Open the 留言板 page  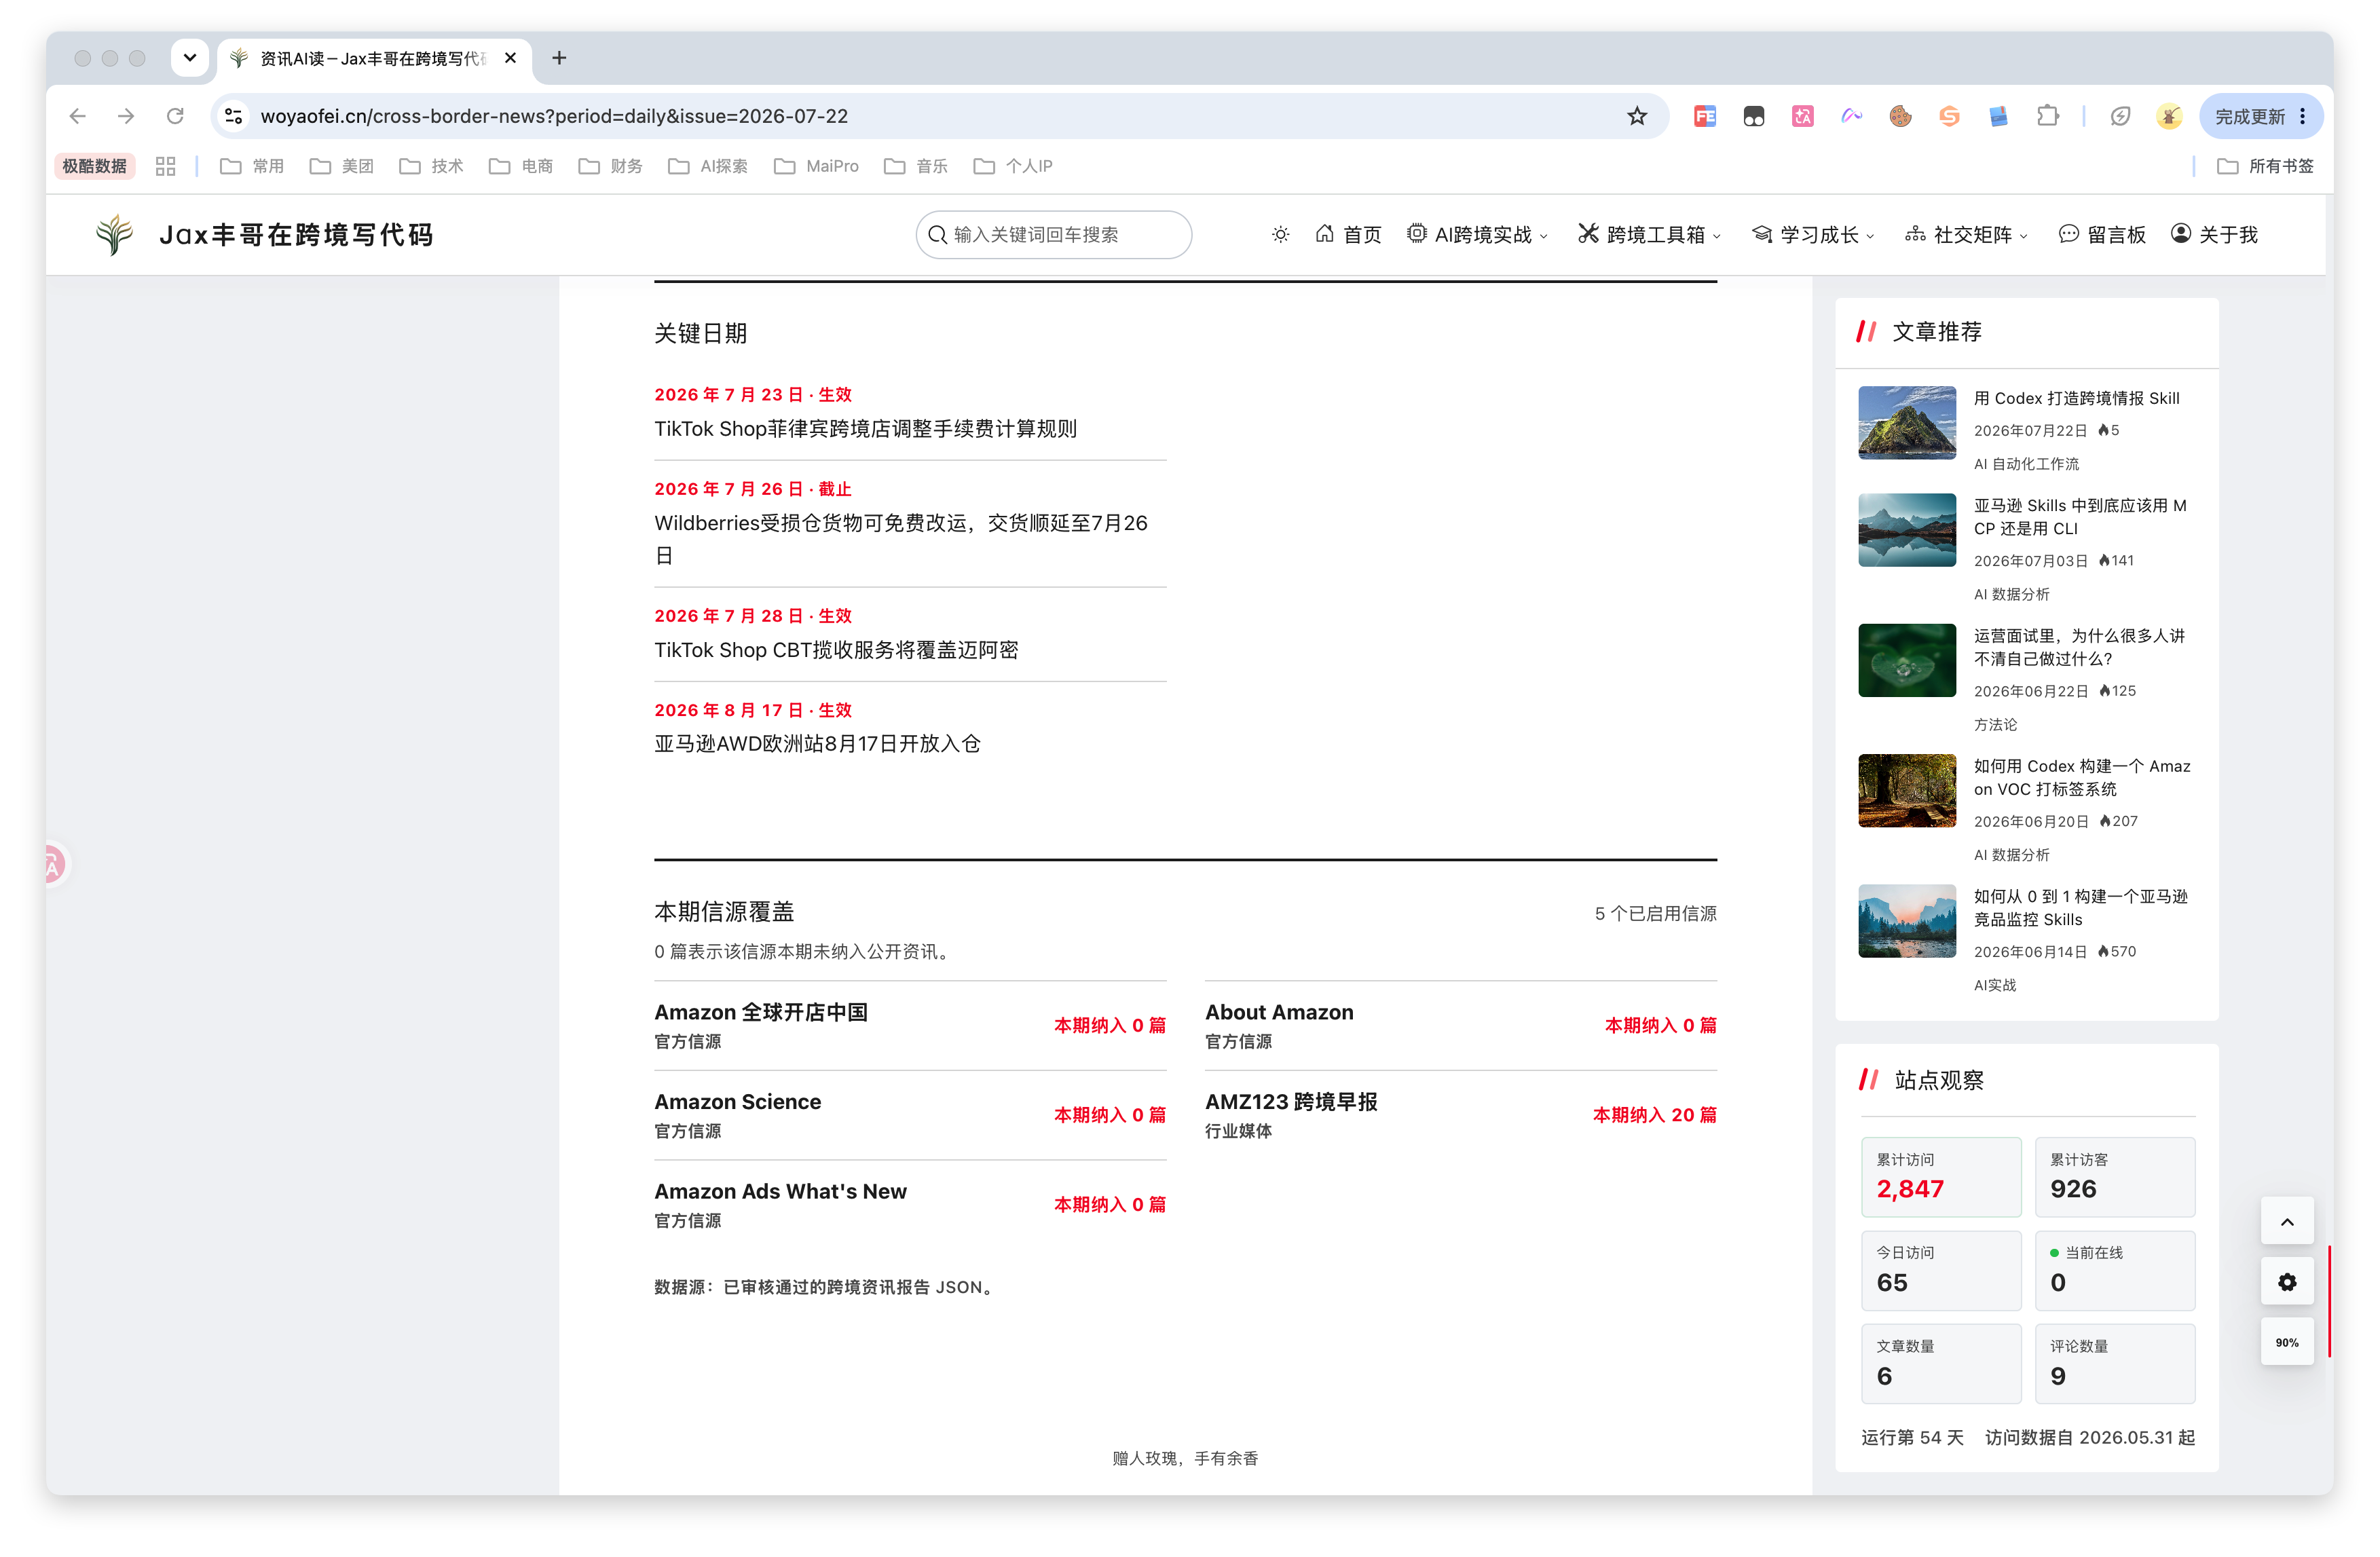coord(2102,235)
